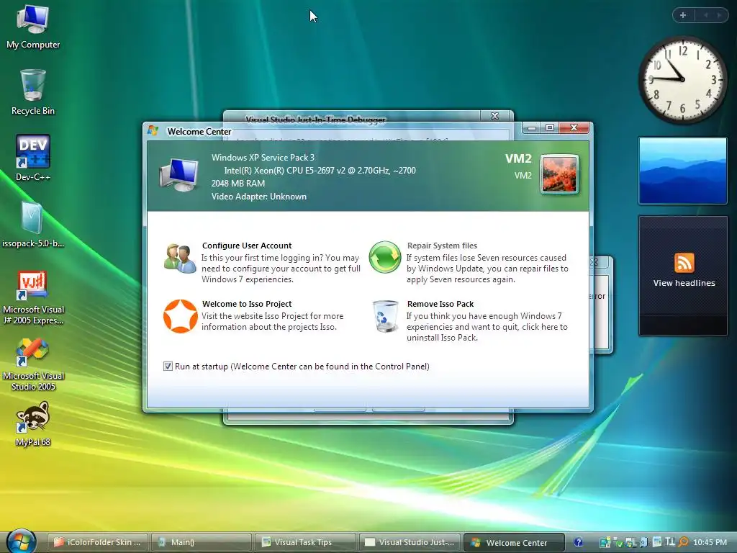Viewport: 737px width, 553px height.
Task: Select Microsoft Visual Studio 2005 shortcut
Action: point(33,364)
